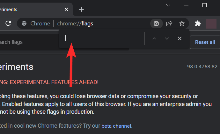Image resolution: width=220 pixels, height=134 pixels.
Task: Reload the chrome://flags page
Action: [8, 23]
